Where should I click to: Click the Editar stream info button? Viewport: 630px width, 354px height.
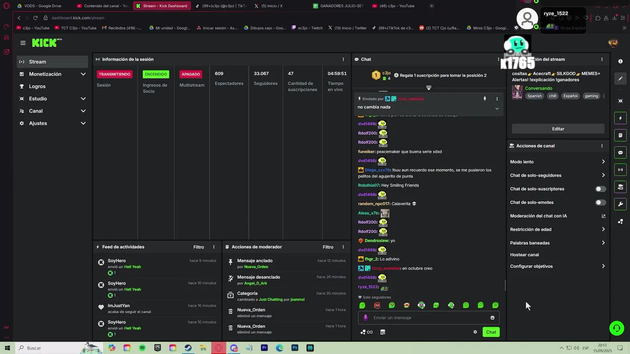[558, 129]
